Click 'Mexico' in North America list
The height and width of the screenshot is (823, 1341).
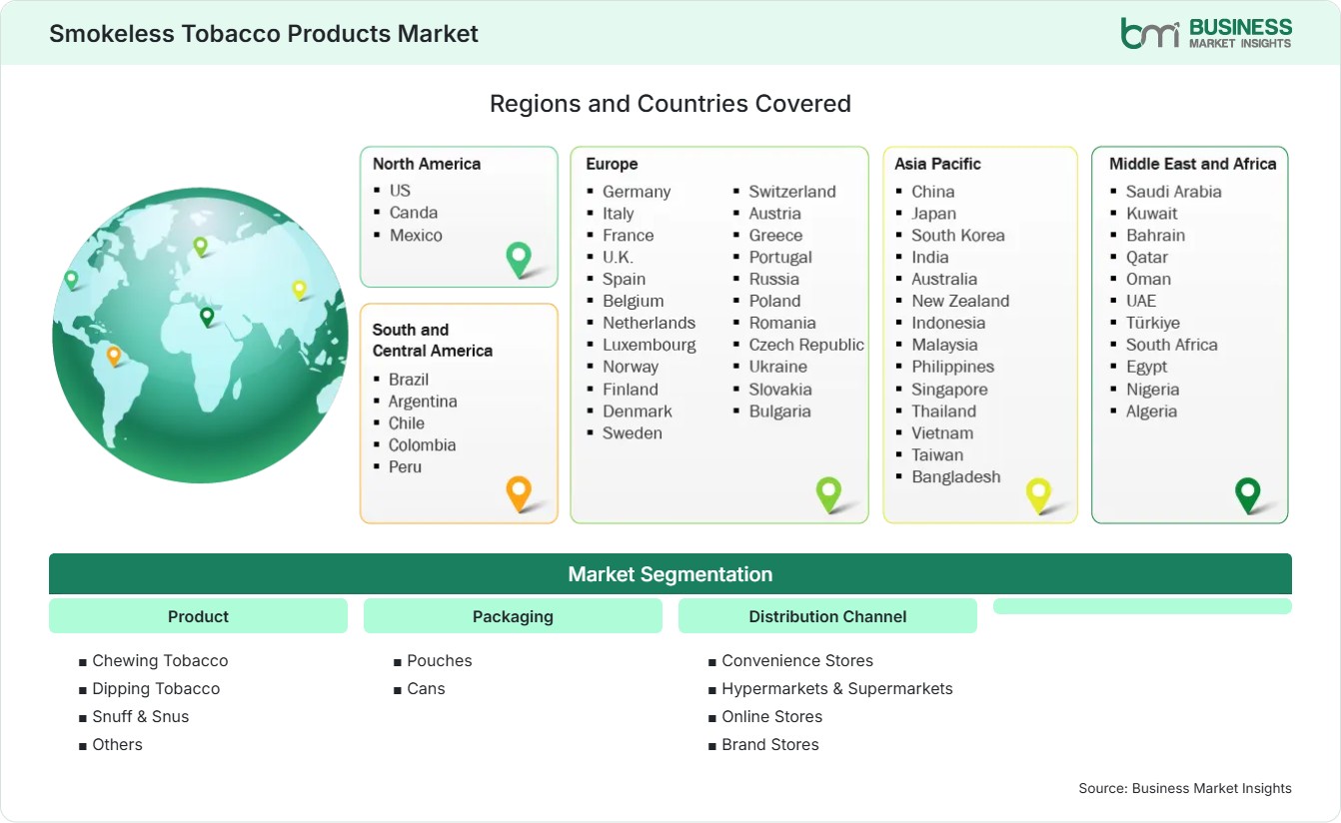click(x=416, y=235)
